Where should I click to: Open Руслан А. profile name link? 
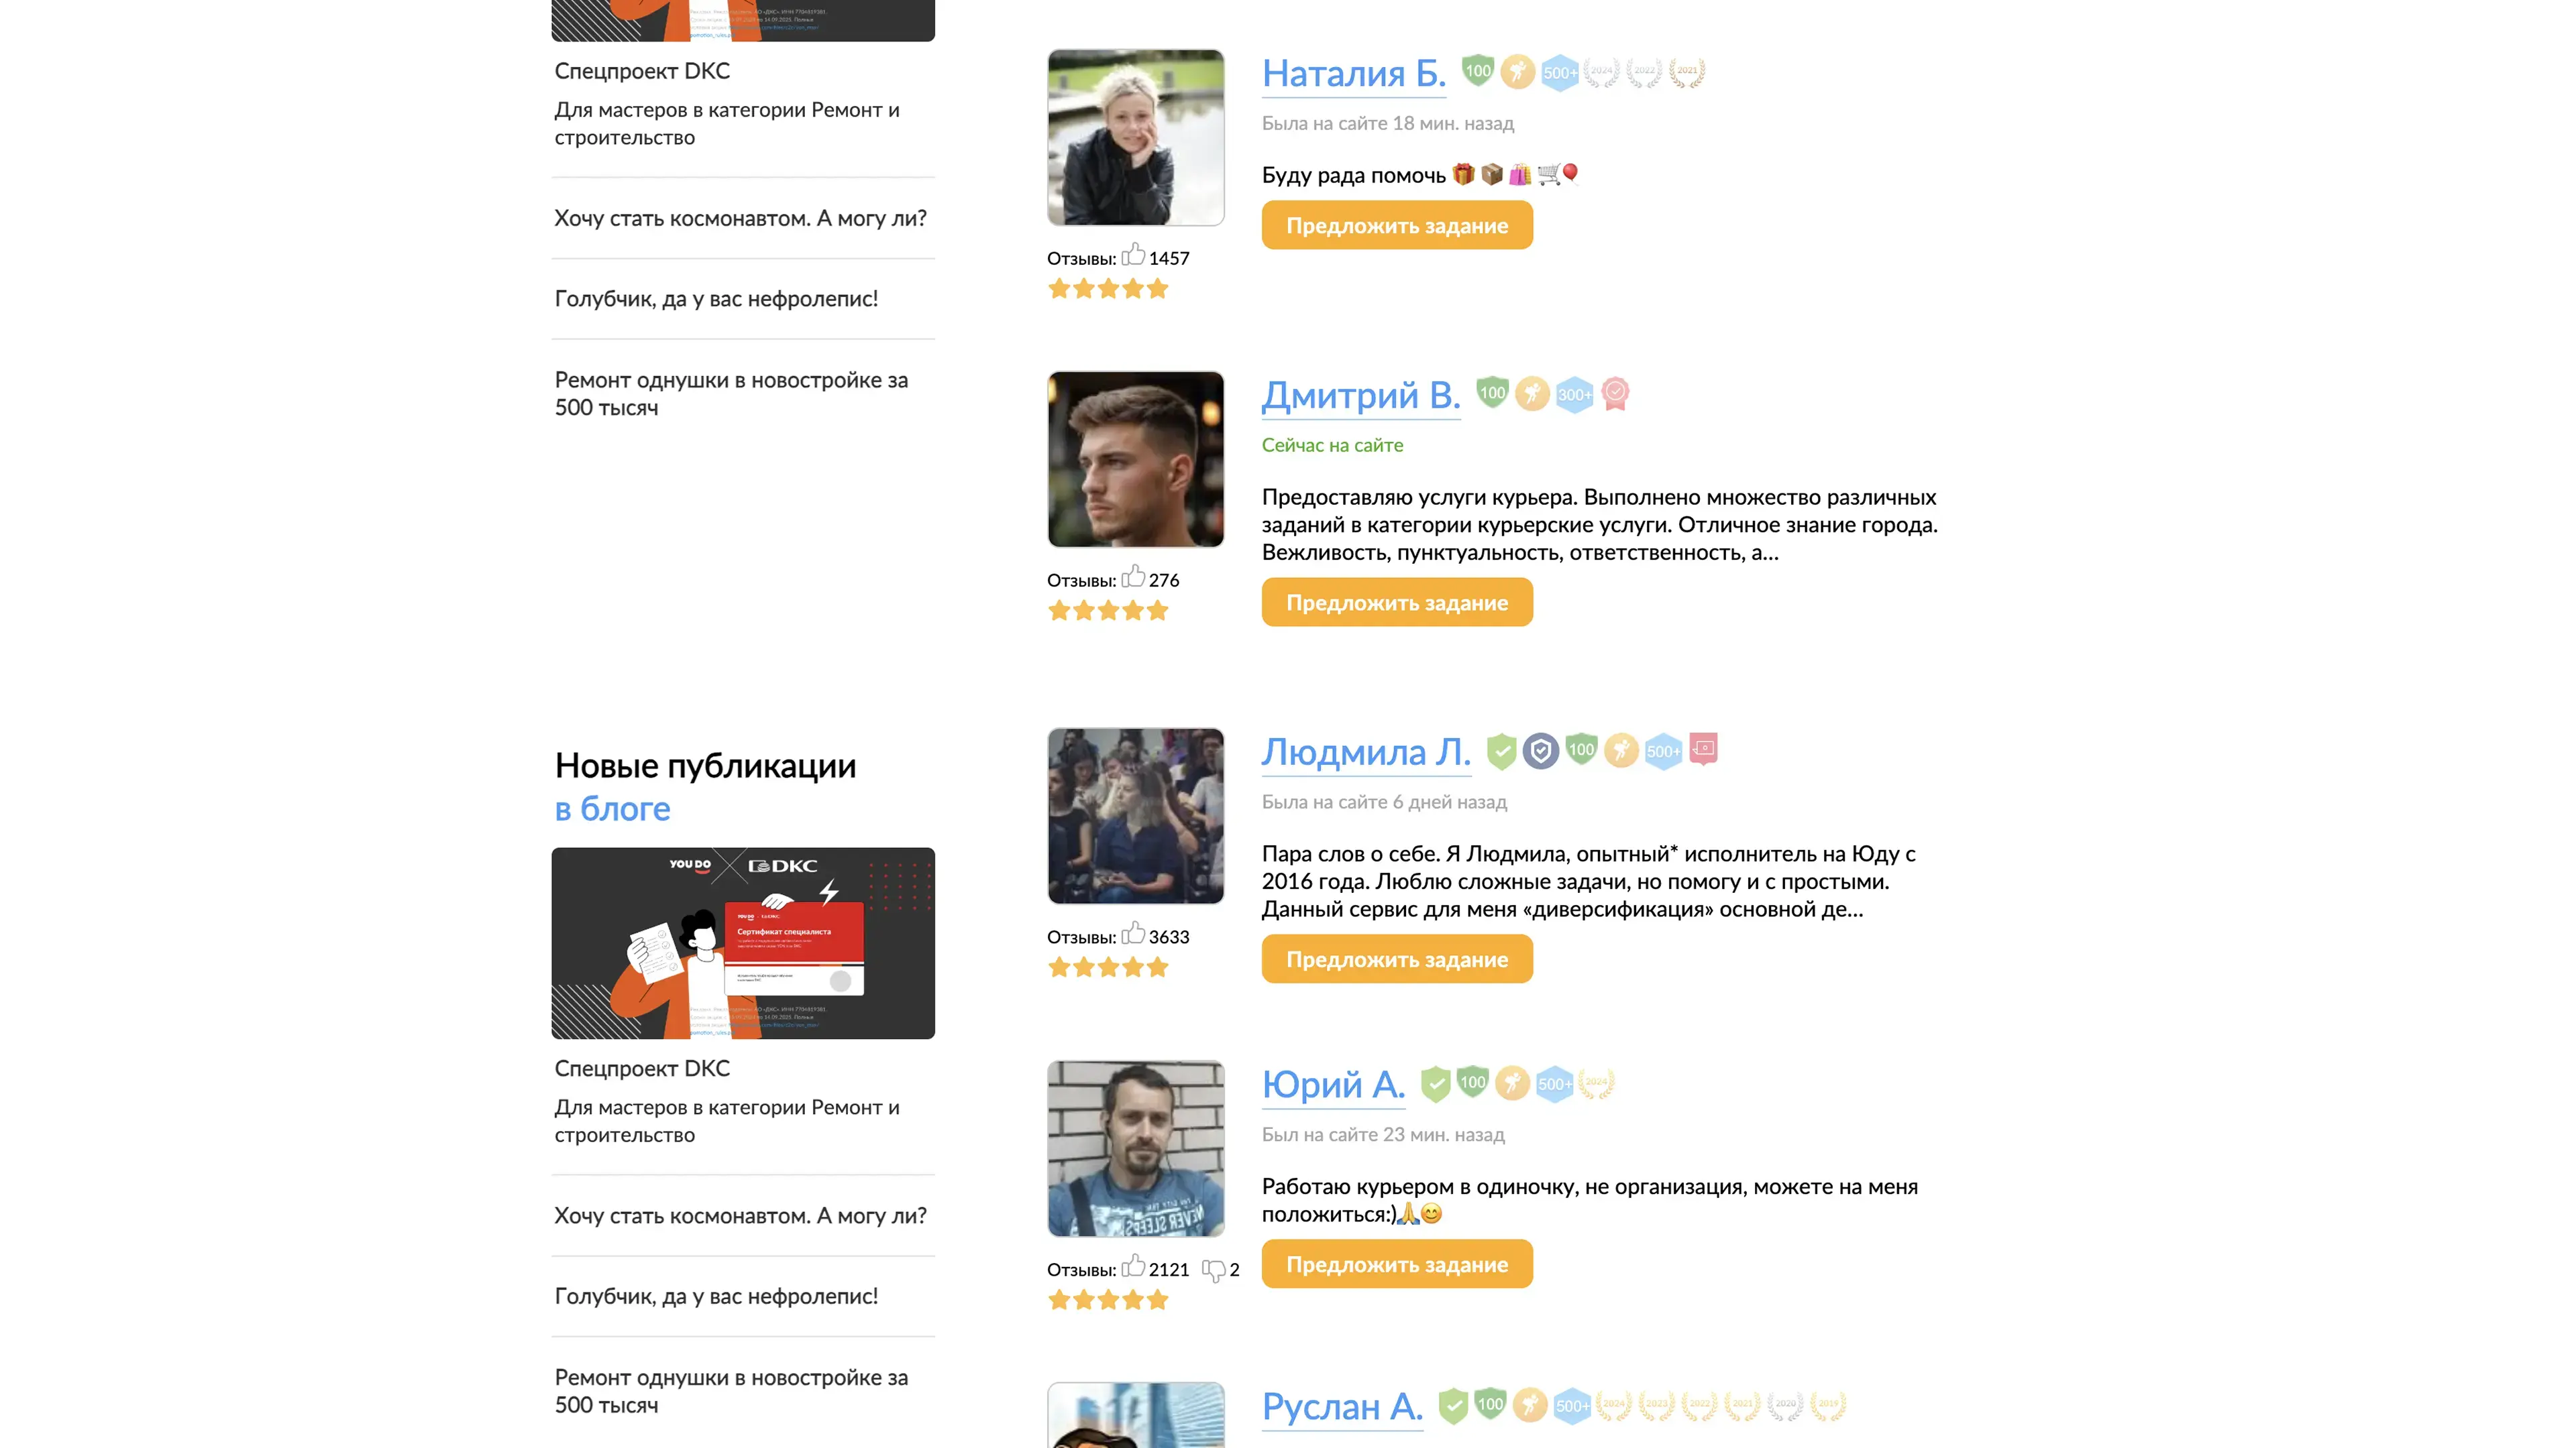(1342, 1407)
